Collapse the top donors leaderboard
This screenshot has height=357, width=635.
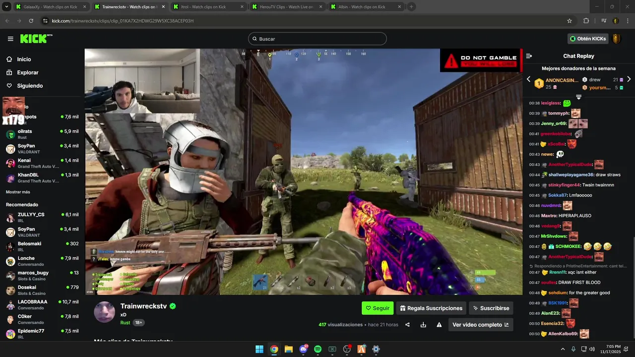(x=578, y=97)
